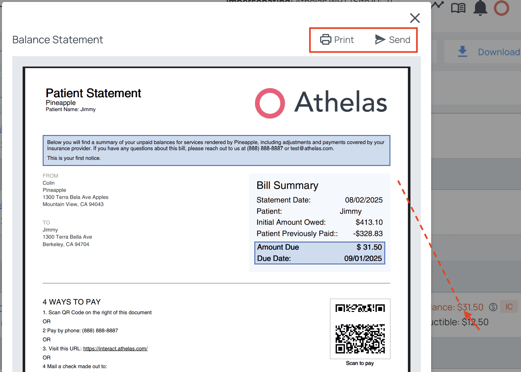
Task: Click the Statement Date 08/02/2025 value
Action: coord(364,200)
